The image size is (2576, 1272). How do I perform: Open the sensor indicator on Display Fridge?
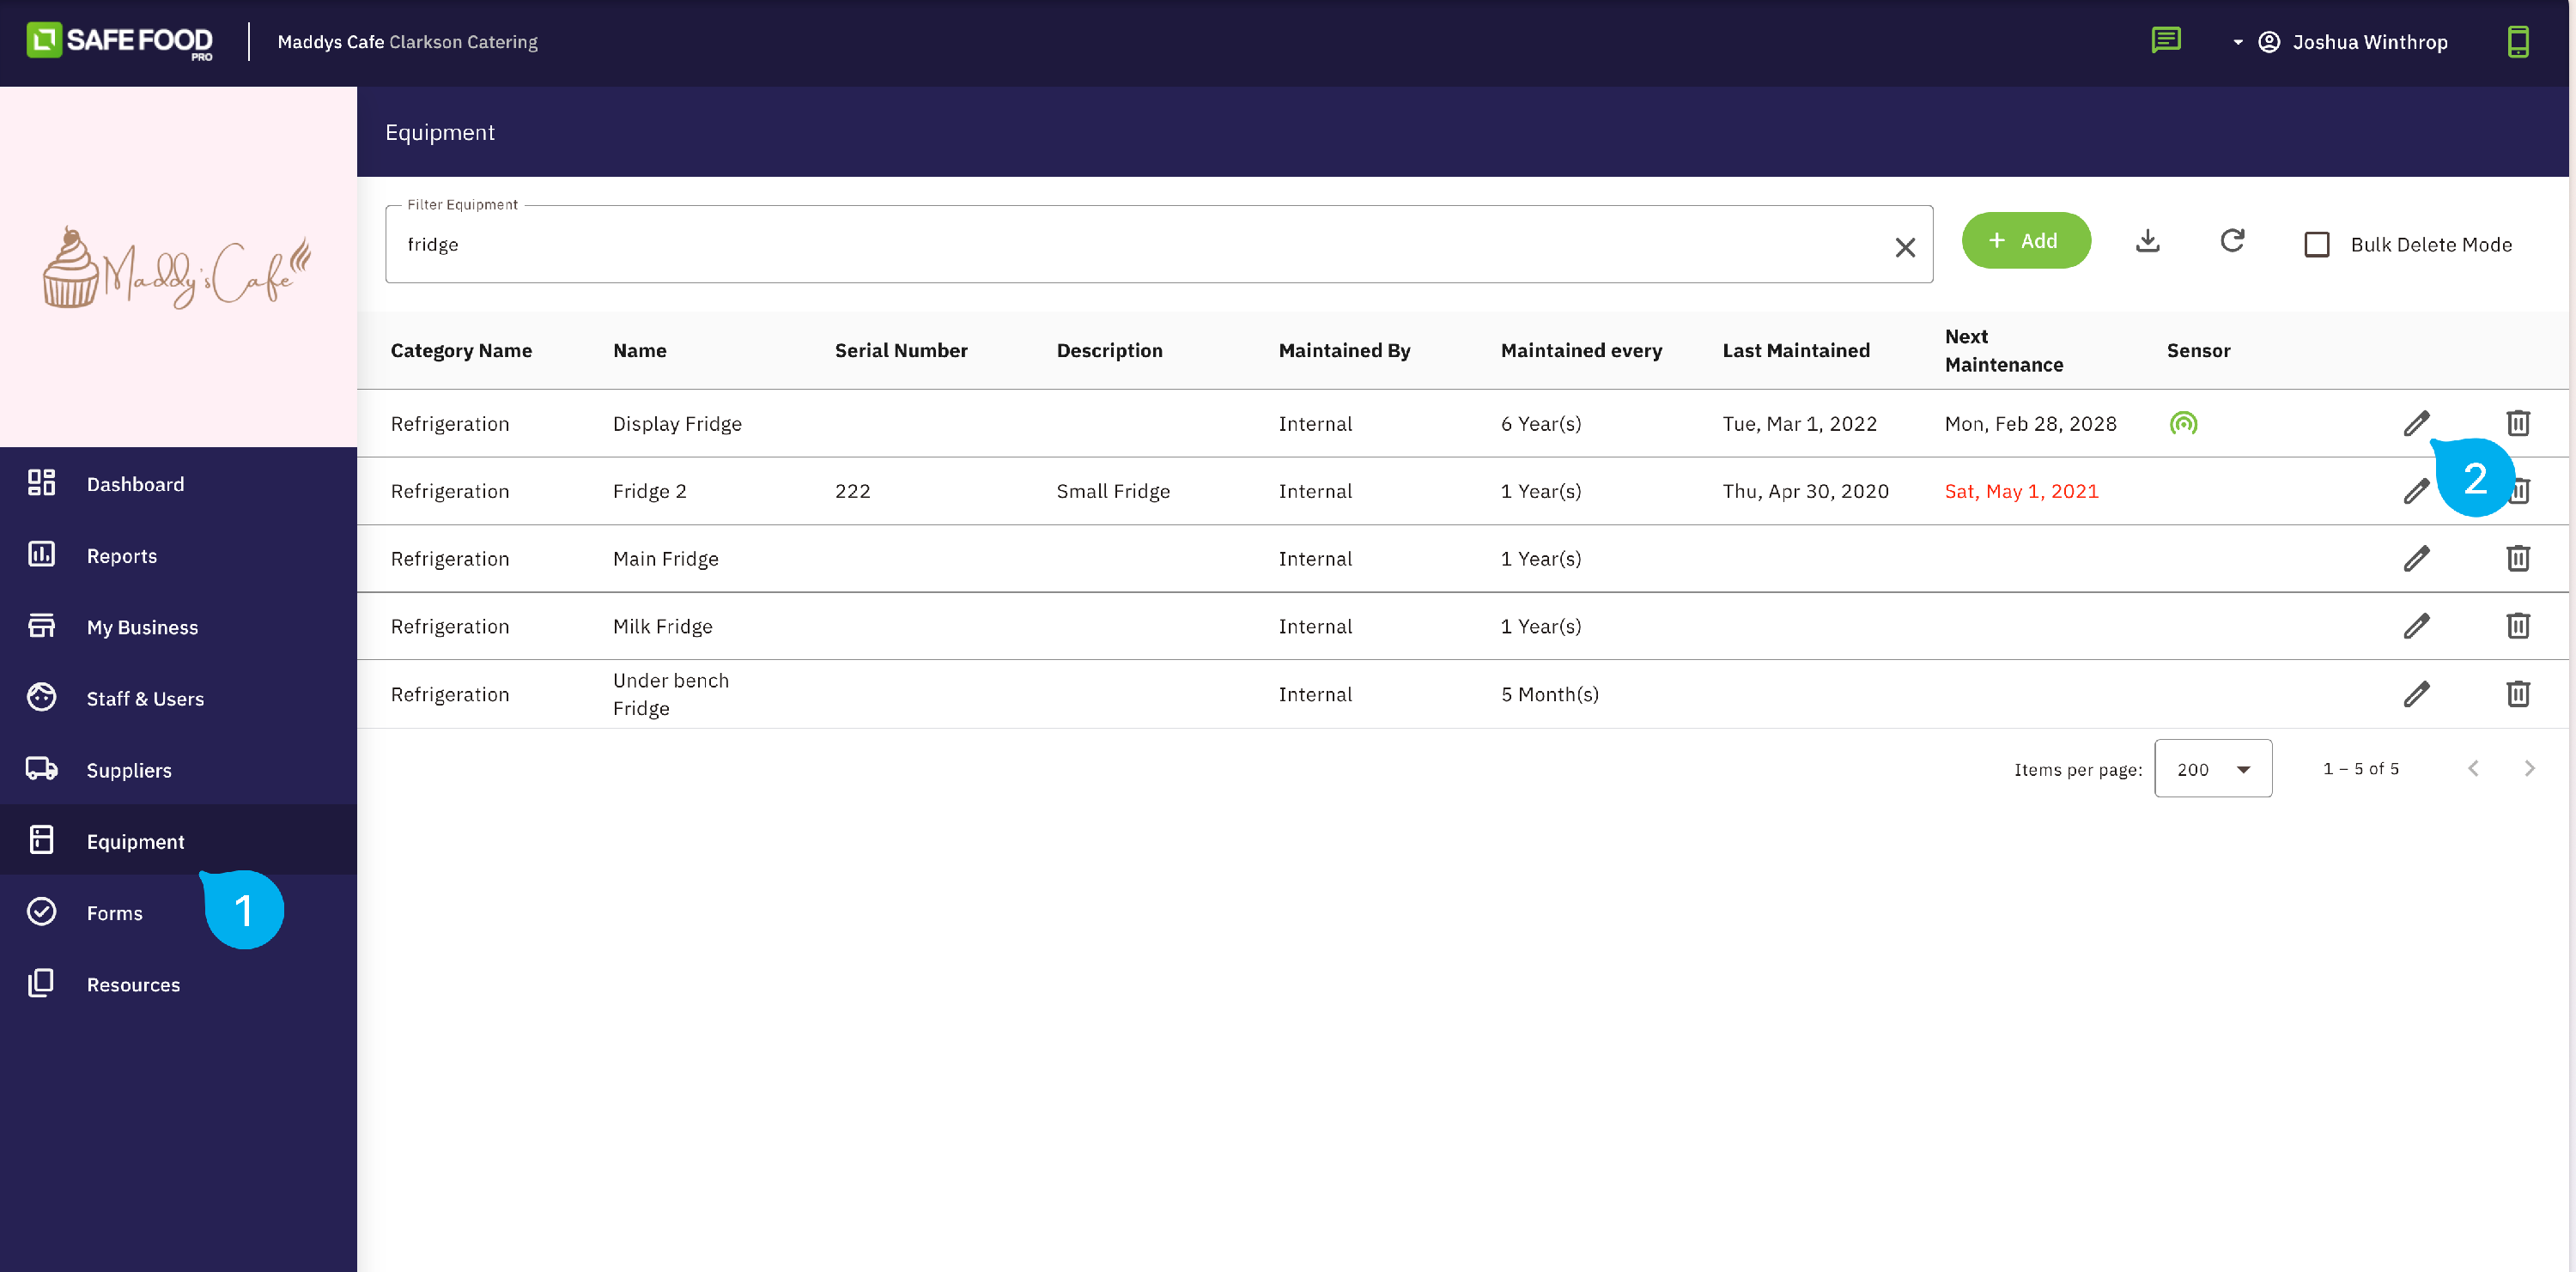pos(2184,424)
